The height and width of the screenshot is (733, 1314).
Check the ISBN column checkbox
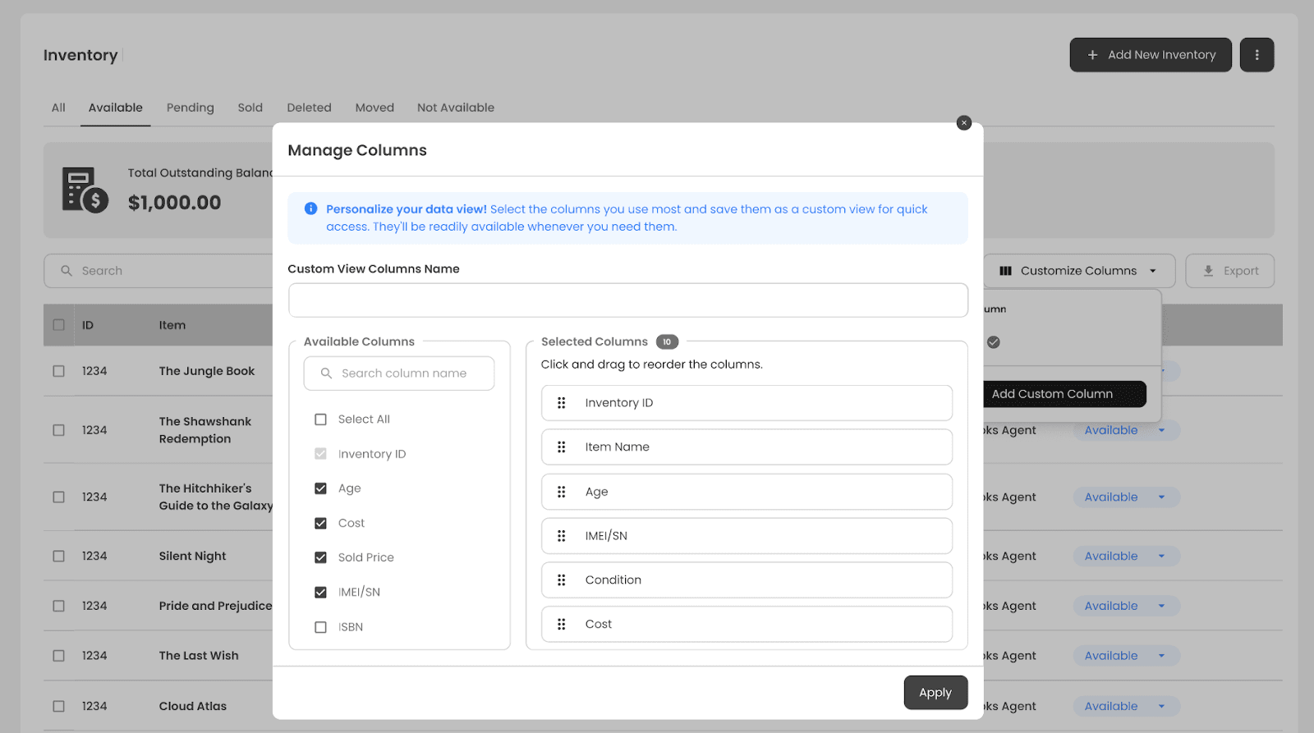320,627
